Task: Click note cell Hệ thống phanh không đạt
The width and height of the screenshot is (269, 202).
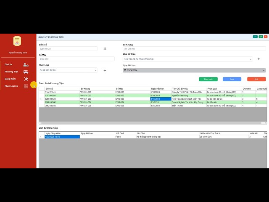Action: tap(168, 137)
